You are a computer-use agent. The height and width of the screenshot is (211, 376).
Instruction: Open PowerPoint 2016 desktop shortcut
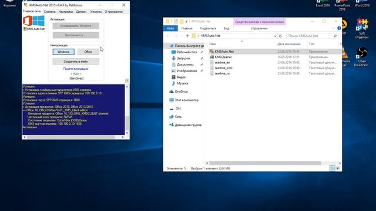342,5
